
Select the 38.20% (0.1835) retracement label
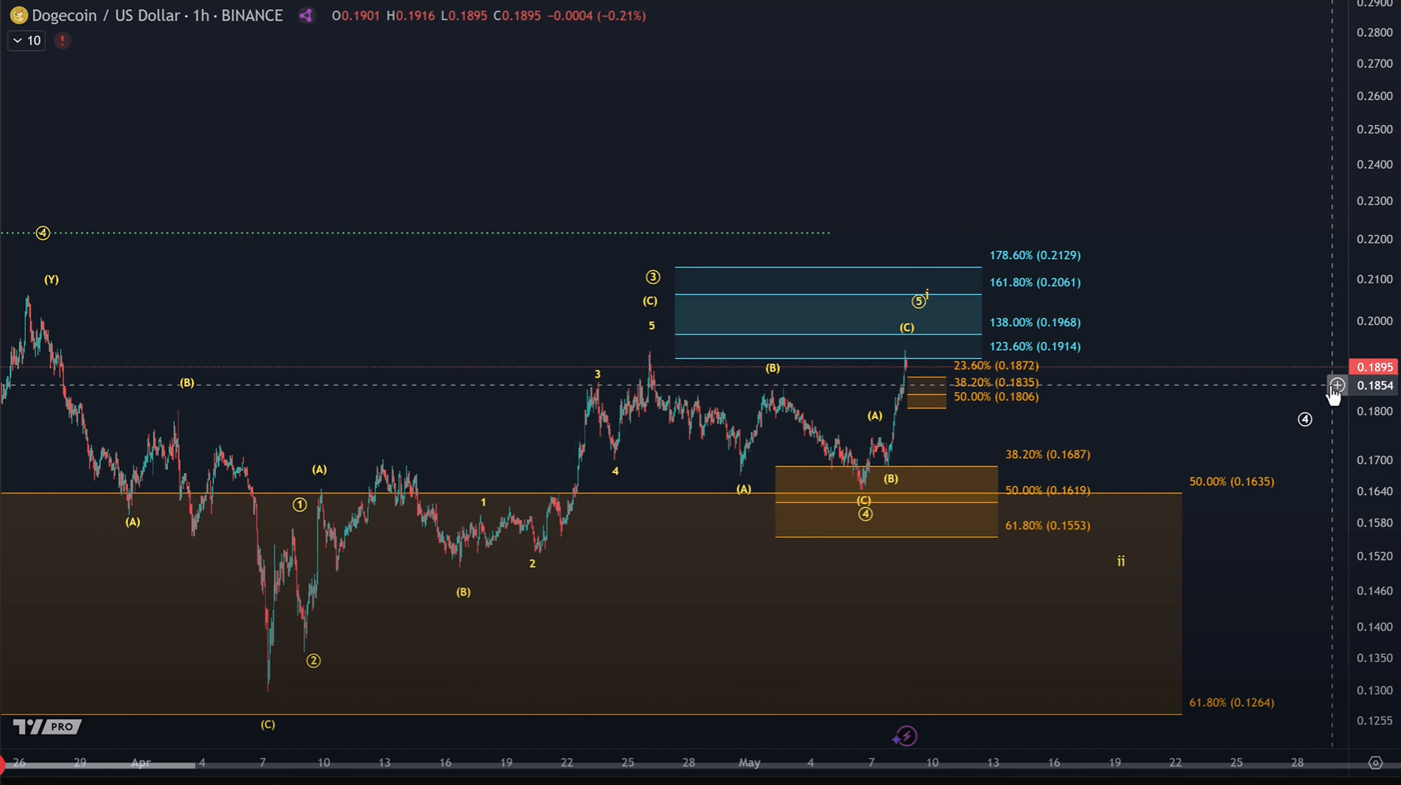pyautogui.click(x=996, y=383)
